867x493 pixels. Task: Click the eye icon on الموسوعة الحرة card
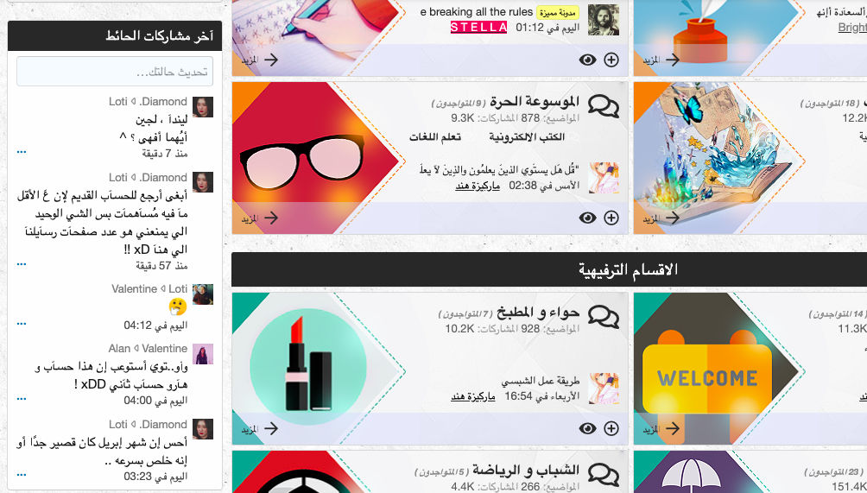[587, 218]
